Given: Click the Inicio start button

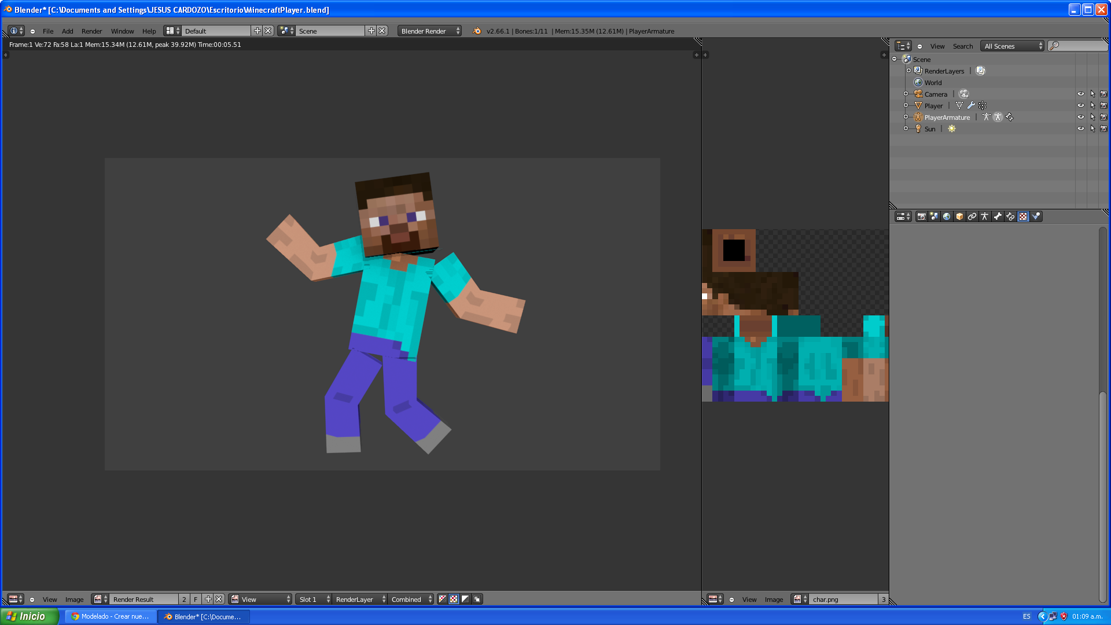Looking at the screenshot, I should pyautogui.click(x=29, y=616).
